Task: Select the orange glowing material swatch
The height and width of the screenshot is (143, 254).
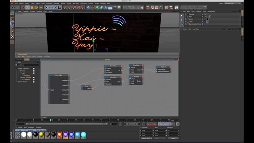Action: (60, 135)
